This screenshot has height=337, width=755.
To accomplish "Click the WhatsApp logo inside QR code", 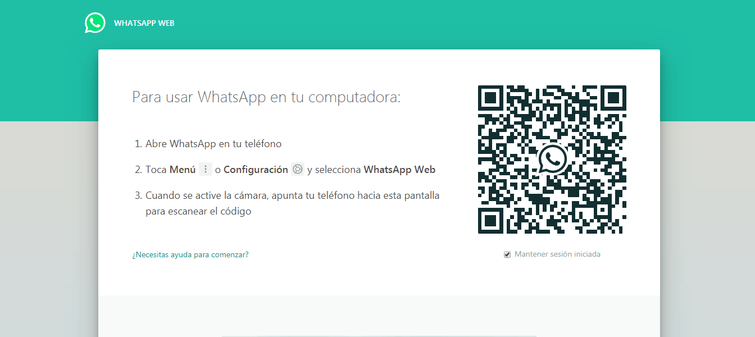I will (552, 160).
